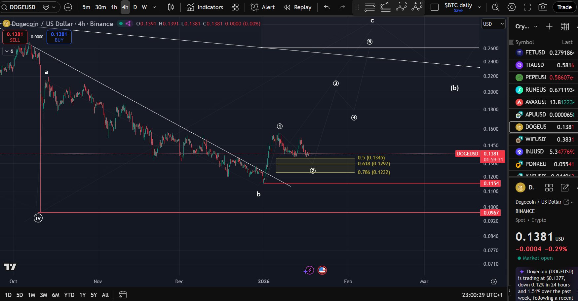
Task: Click the purple share icon in chart legend
Action: tap(128, 23)
